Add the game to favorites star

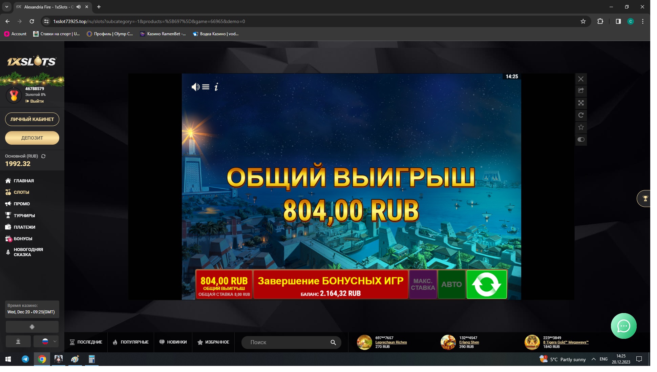click(x=581, y=127)
